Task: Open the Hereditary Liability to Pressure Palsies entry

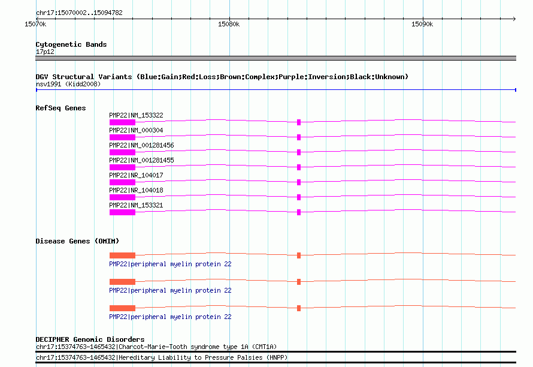Action: tap(162, 357)
